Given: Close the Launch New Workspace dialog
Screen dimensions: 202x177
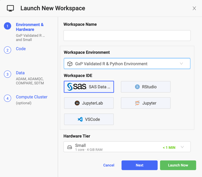Looking at the screenshot, I should [194, 8].
